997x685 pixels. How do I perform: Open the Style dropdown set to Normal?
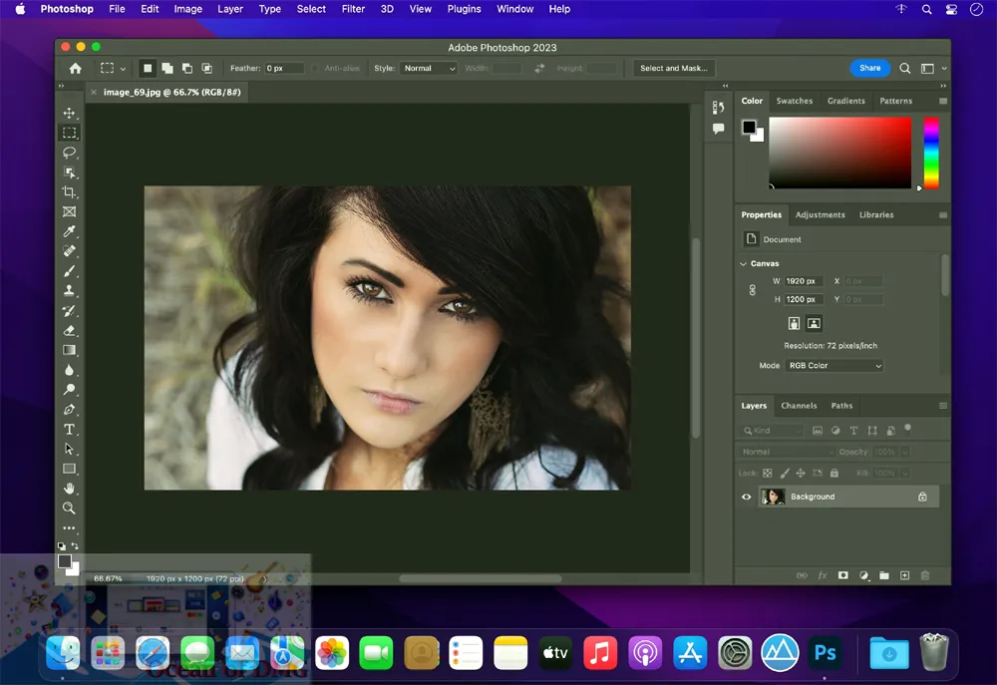click(x=429, y=69)
